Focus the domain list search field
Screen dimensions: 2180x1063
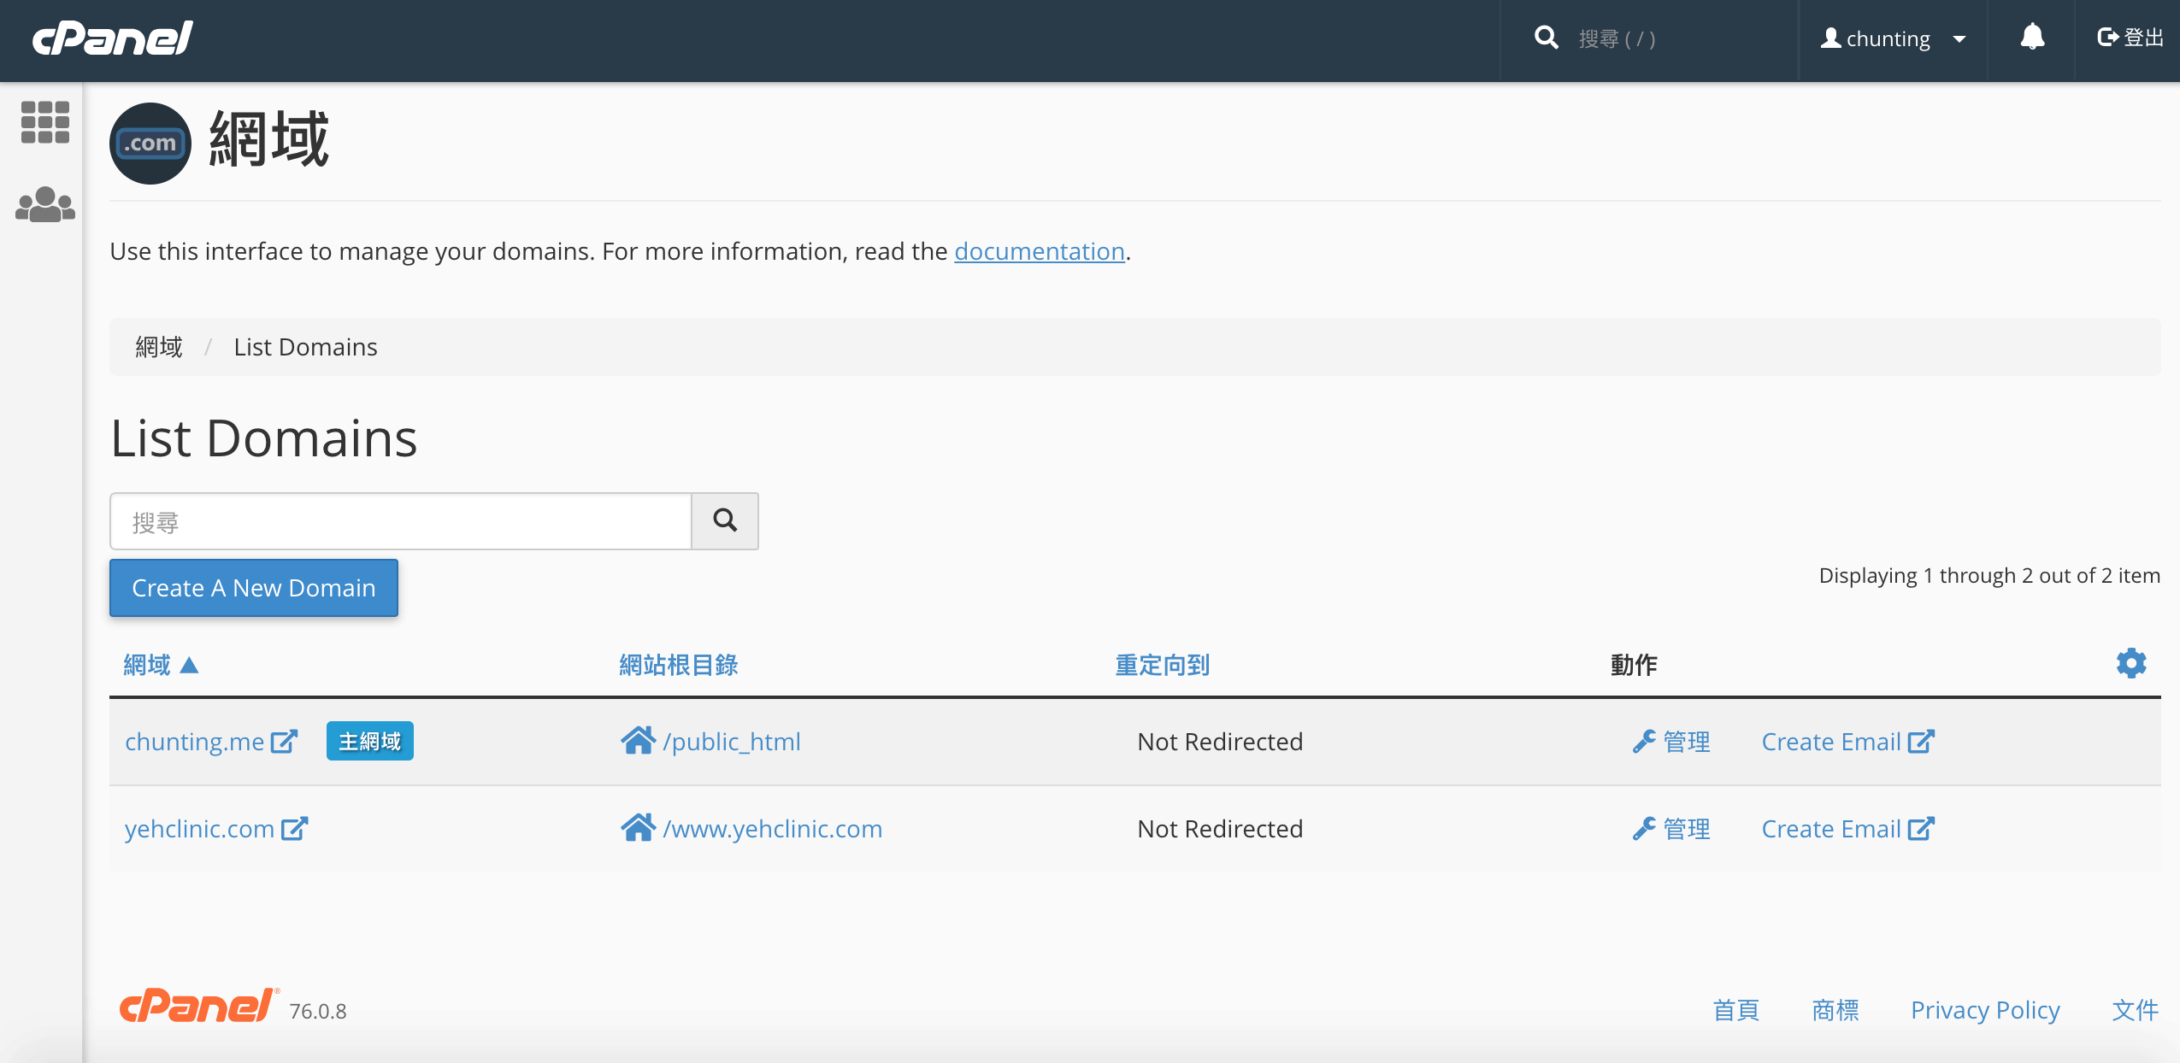pyautogui.click(x=400, y=521)
